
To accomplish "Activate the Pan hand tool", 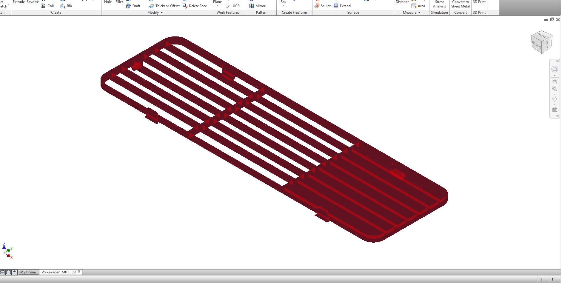I will point(555,81).
